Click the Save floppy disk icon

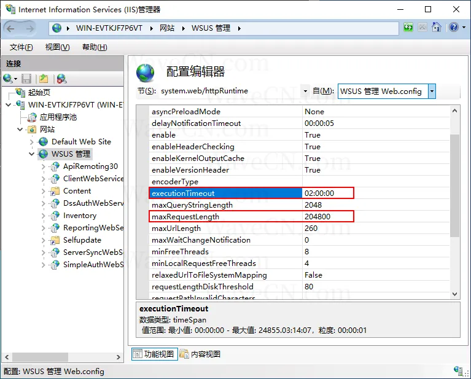coord(26,79)
